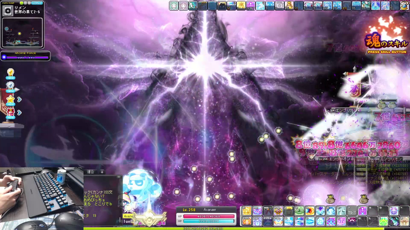Click the ケルプ quickslot
Viewport: 410px width, 230px height.
point(352,211)
